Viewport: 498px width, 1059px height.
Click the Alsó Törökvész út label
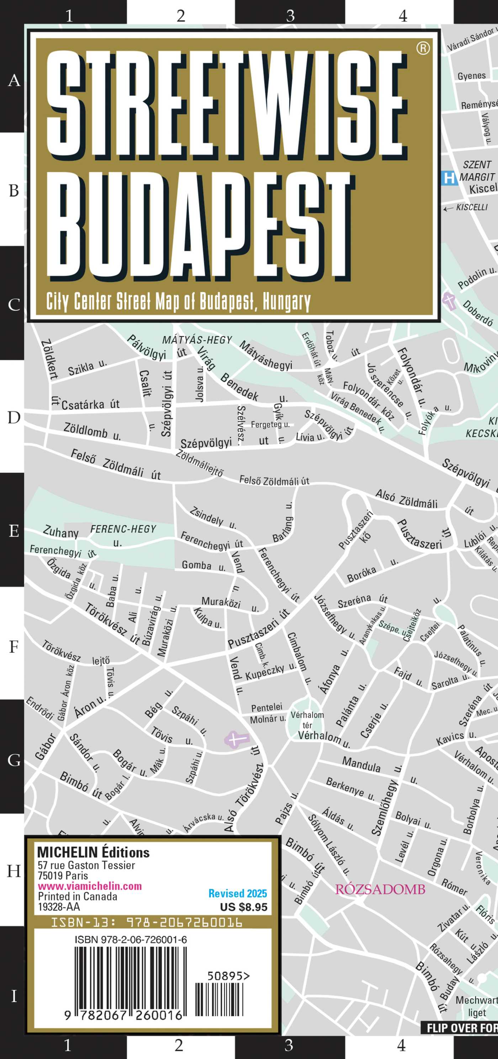click(244, 789)
